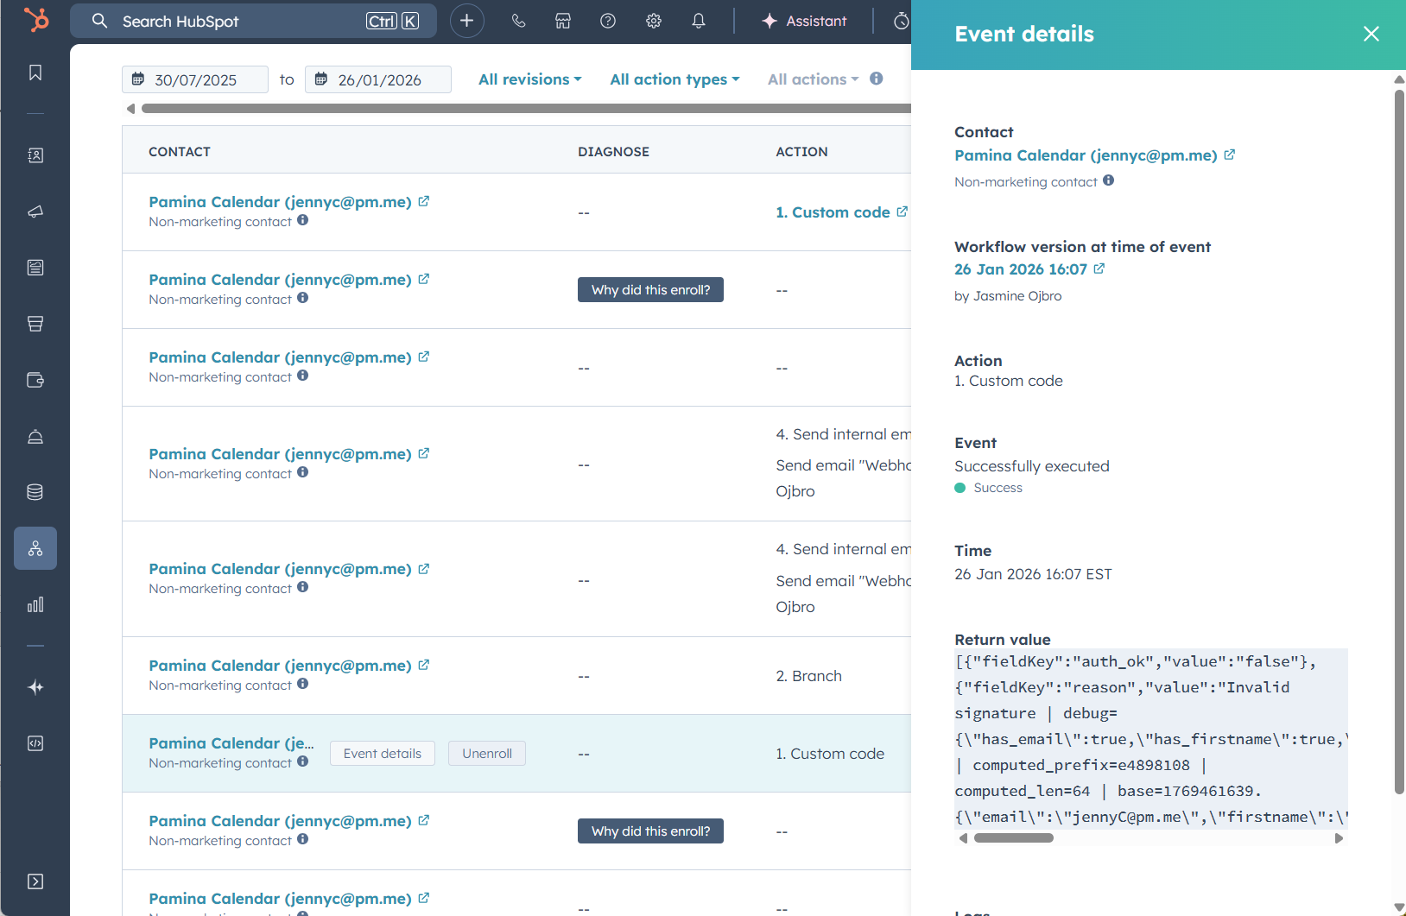
Task: Open the Settings gear
Action: pyautogui.click(x=654, y=21)
